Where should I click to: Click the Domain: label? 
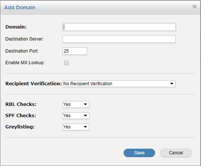(16, 27)
